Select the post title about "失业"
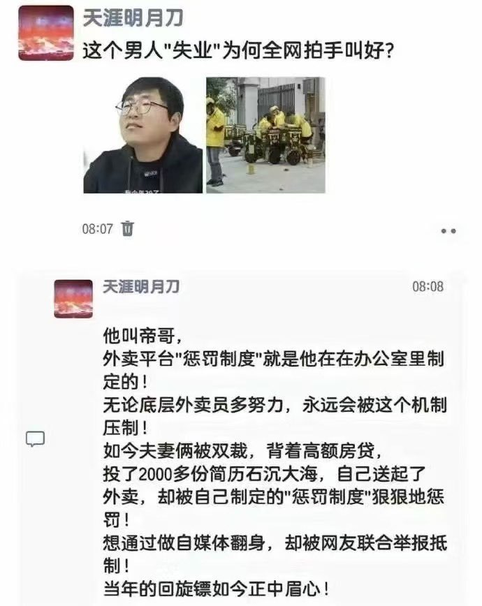The height and width of the screenshot is (606, 482). [x=238, y=51]
